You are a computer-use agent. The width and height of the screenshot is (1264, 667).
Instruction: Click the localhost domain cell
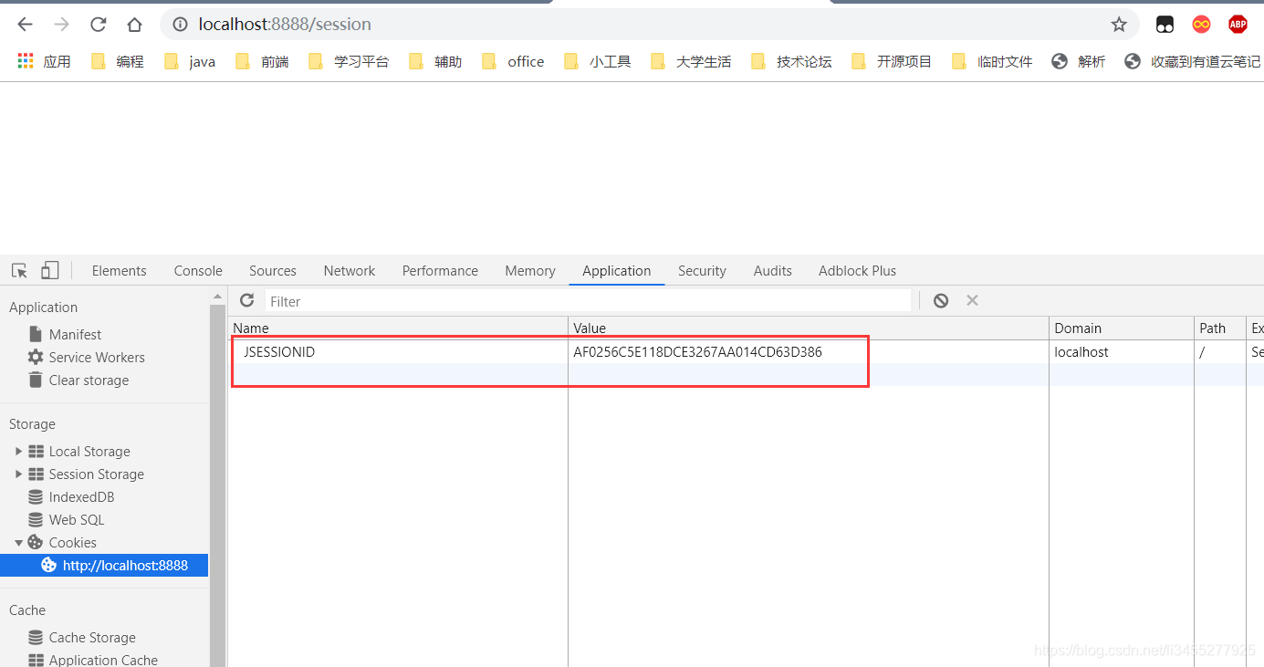1122,352
